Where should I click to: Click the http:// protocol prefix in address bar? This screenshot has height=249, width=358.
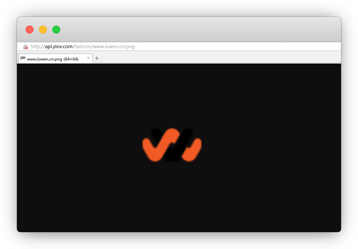[37, 47]
